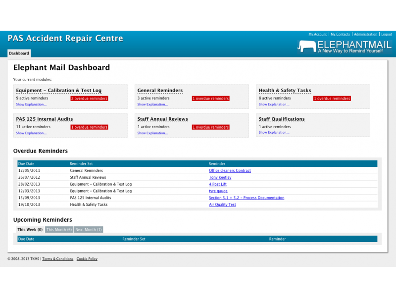Click '9 active reminders' text
396x297 pixels.
point(32,98)
